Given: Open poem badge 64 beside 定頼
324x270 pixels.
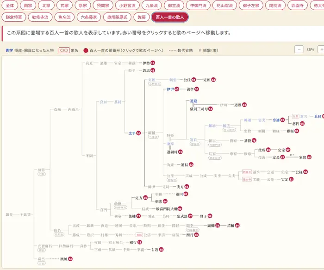Looking at the screenshot, I should (x=213, y=80).
